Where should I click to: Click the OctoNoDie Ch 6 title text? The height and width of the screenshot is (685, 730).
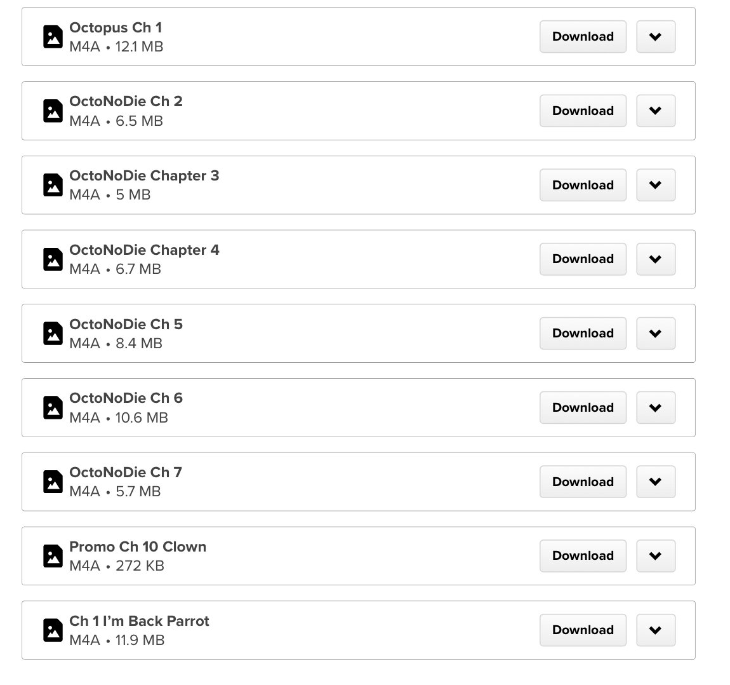126,398
